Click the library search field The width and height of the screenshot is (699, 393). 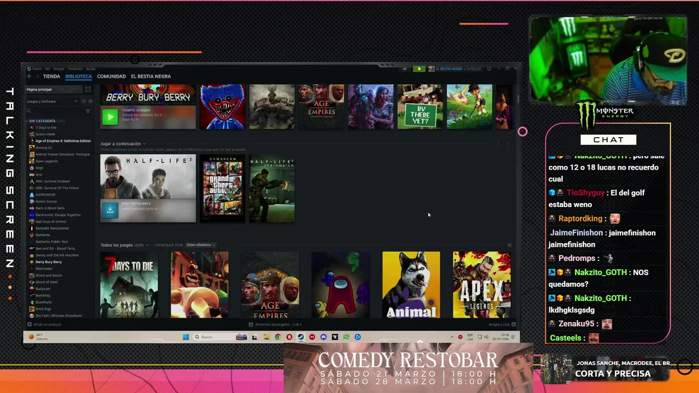(55, 111)
